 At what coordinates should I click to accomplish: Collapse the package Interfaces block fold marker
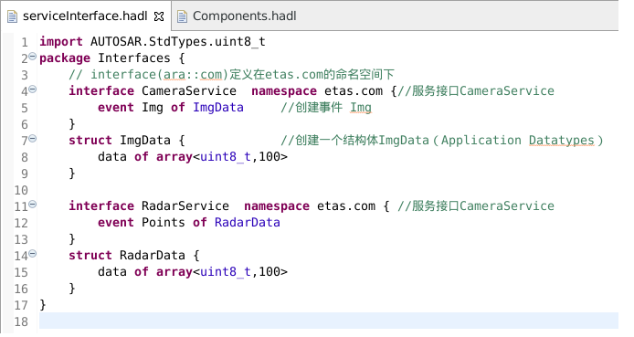[x=33, y=57]
